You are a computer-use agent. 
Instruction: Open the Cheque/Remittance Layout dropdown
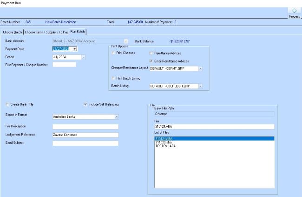[200, 68]
